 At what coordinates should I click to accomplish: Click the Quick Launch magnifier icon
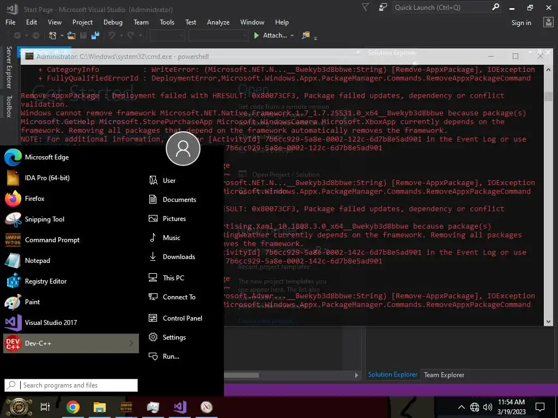(x=495, y=7)
